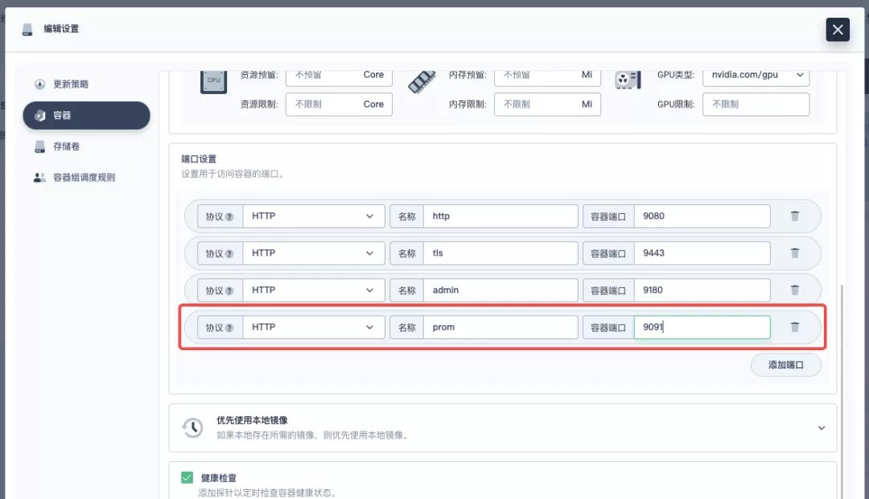869x499 pixels.
Task: Click the 端口设置 heading text
Action: tap(199, 159)
